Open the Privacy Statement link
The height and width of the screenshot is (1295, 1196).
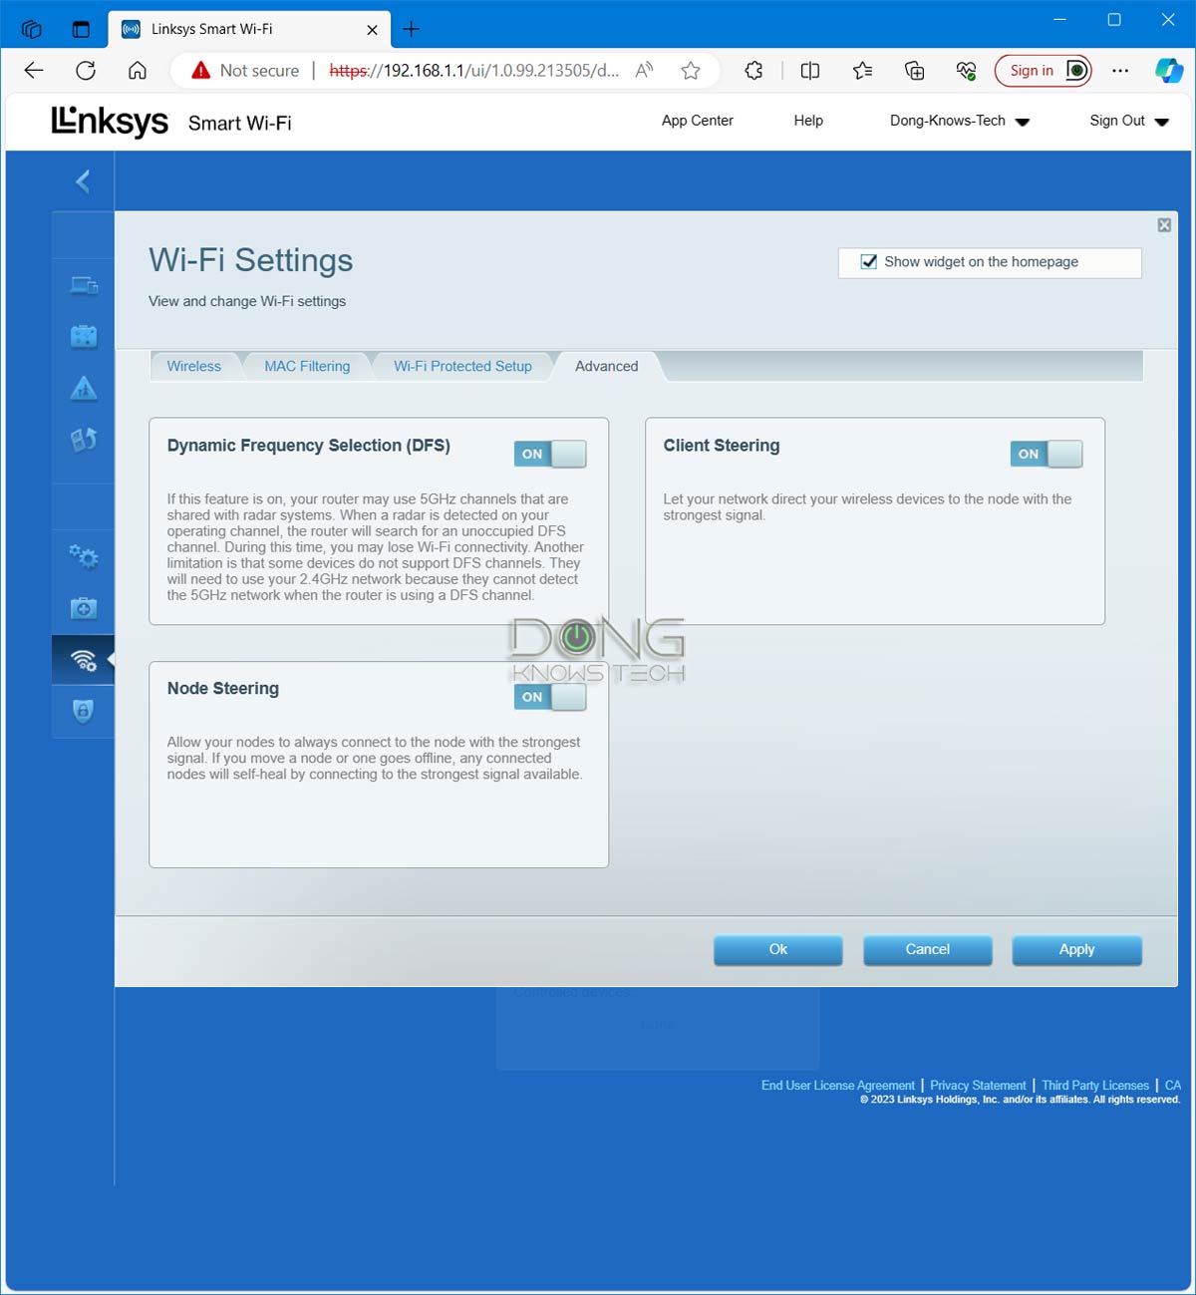(x=978, y=1085)
